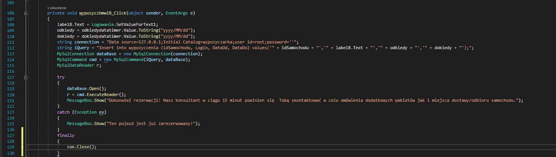Place cursor on wypozyczbmwi8_Click method name
The width and height of the screenshot is (556, 157).
click(100, 13)
